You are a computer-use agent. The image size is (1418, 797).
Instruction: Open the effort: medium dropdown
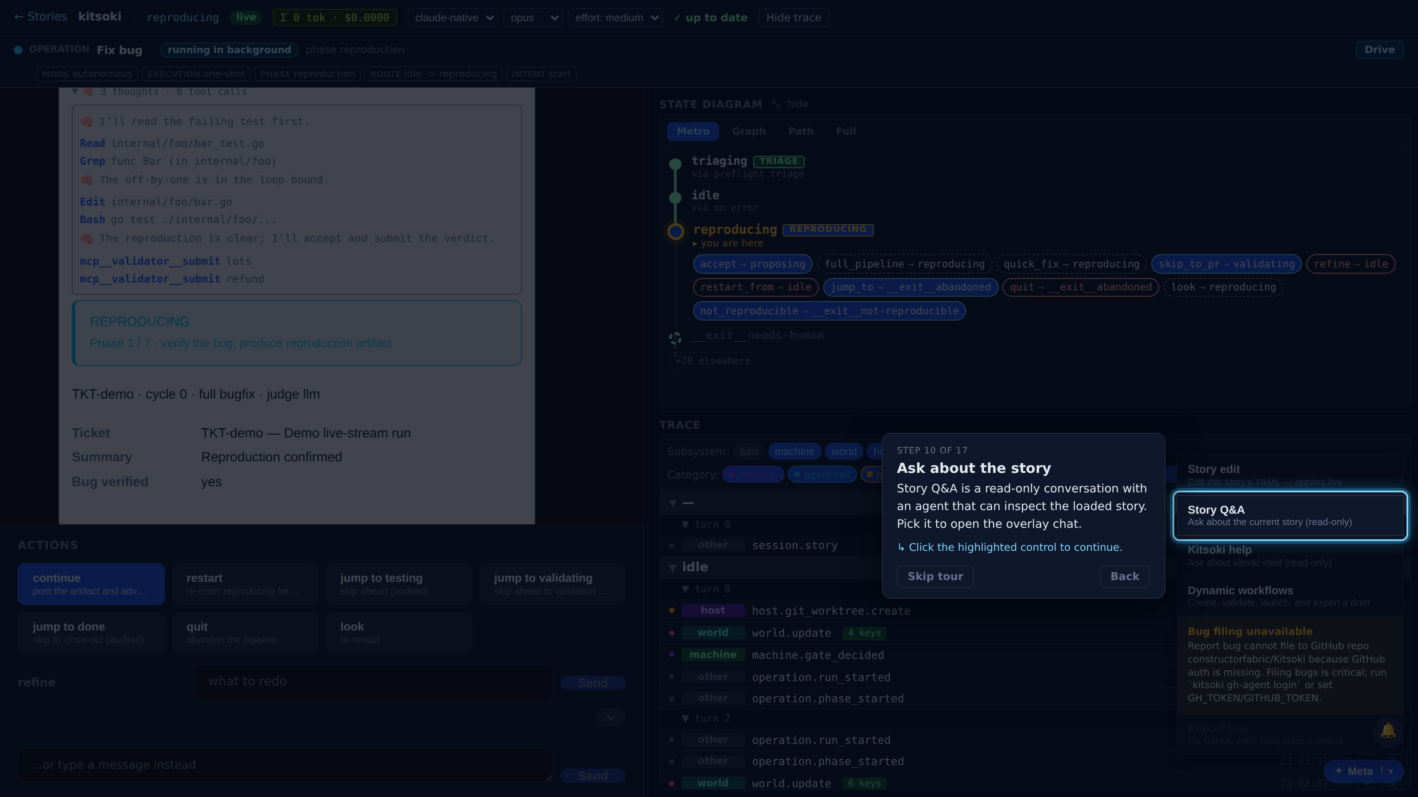coord(615,18)
